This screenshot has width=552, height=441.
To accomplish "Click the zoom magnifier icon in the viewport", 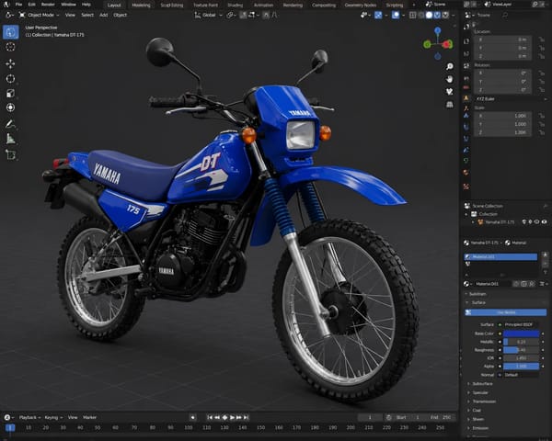I will coord(450,66).
